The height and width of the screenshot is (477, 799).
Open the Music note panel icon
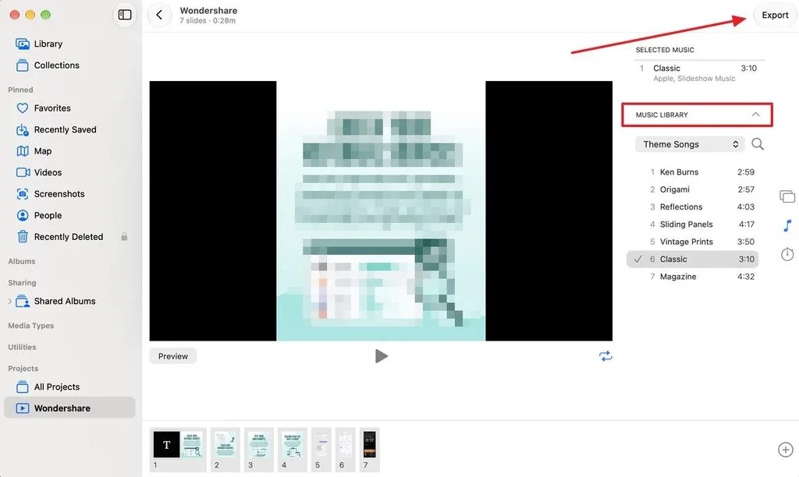(x=787, y=225)
